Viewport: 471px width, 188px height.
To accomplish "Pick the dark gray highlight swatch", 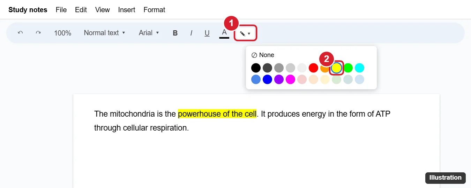I will pyautogui.click(x=267, y=68).
